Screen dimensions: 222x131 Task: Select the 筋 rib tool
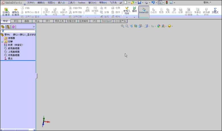click(x=103, y=8)
